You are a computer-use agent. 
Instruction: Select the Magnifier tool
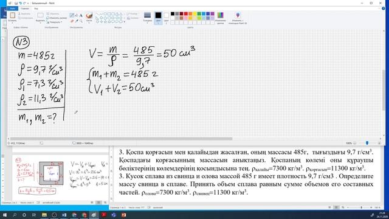(81, 21)
